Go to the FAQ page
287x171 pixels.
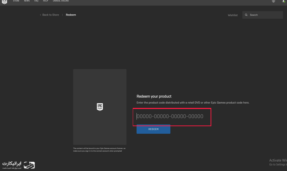[x=37, y=1]
